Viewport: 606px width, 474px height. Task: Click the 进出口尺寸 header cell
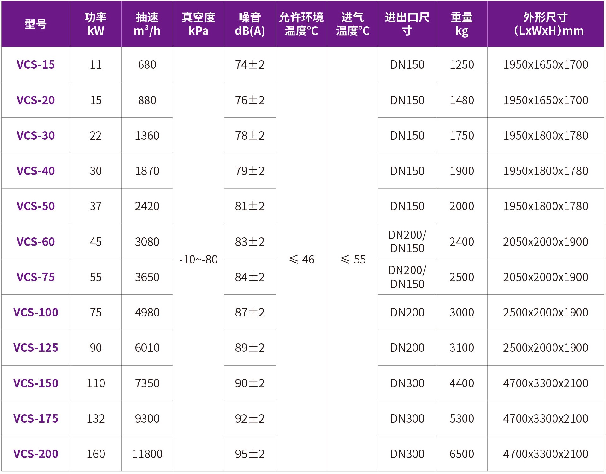click(407, 24)
